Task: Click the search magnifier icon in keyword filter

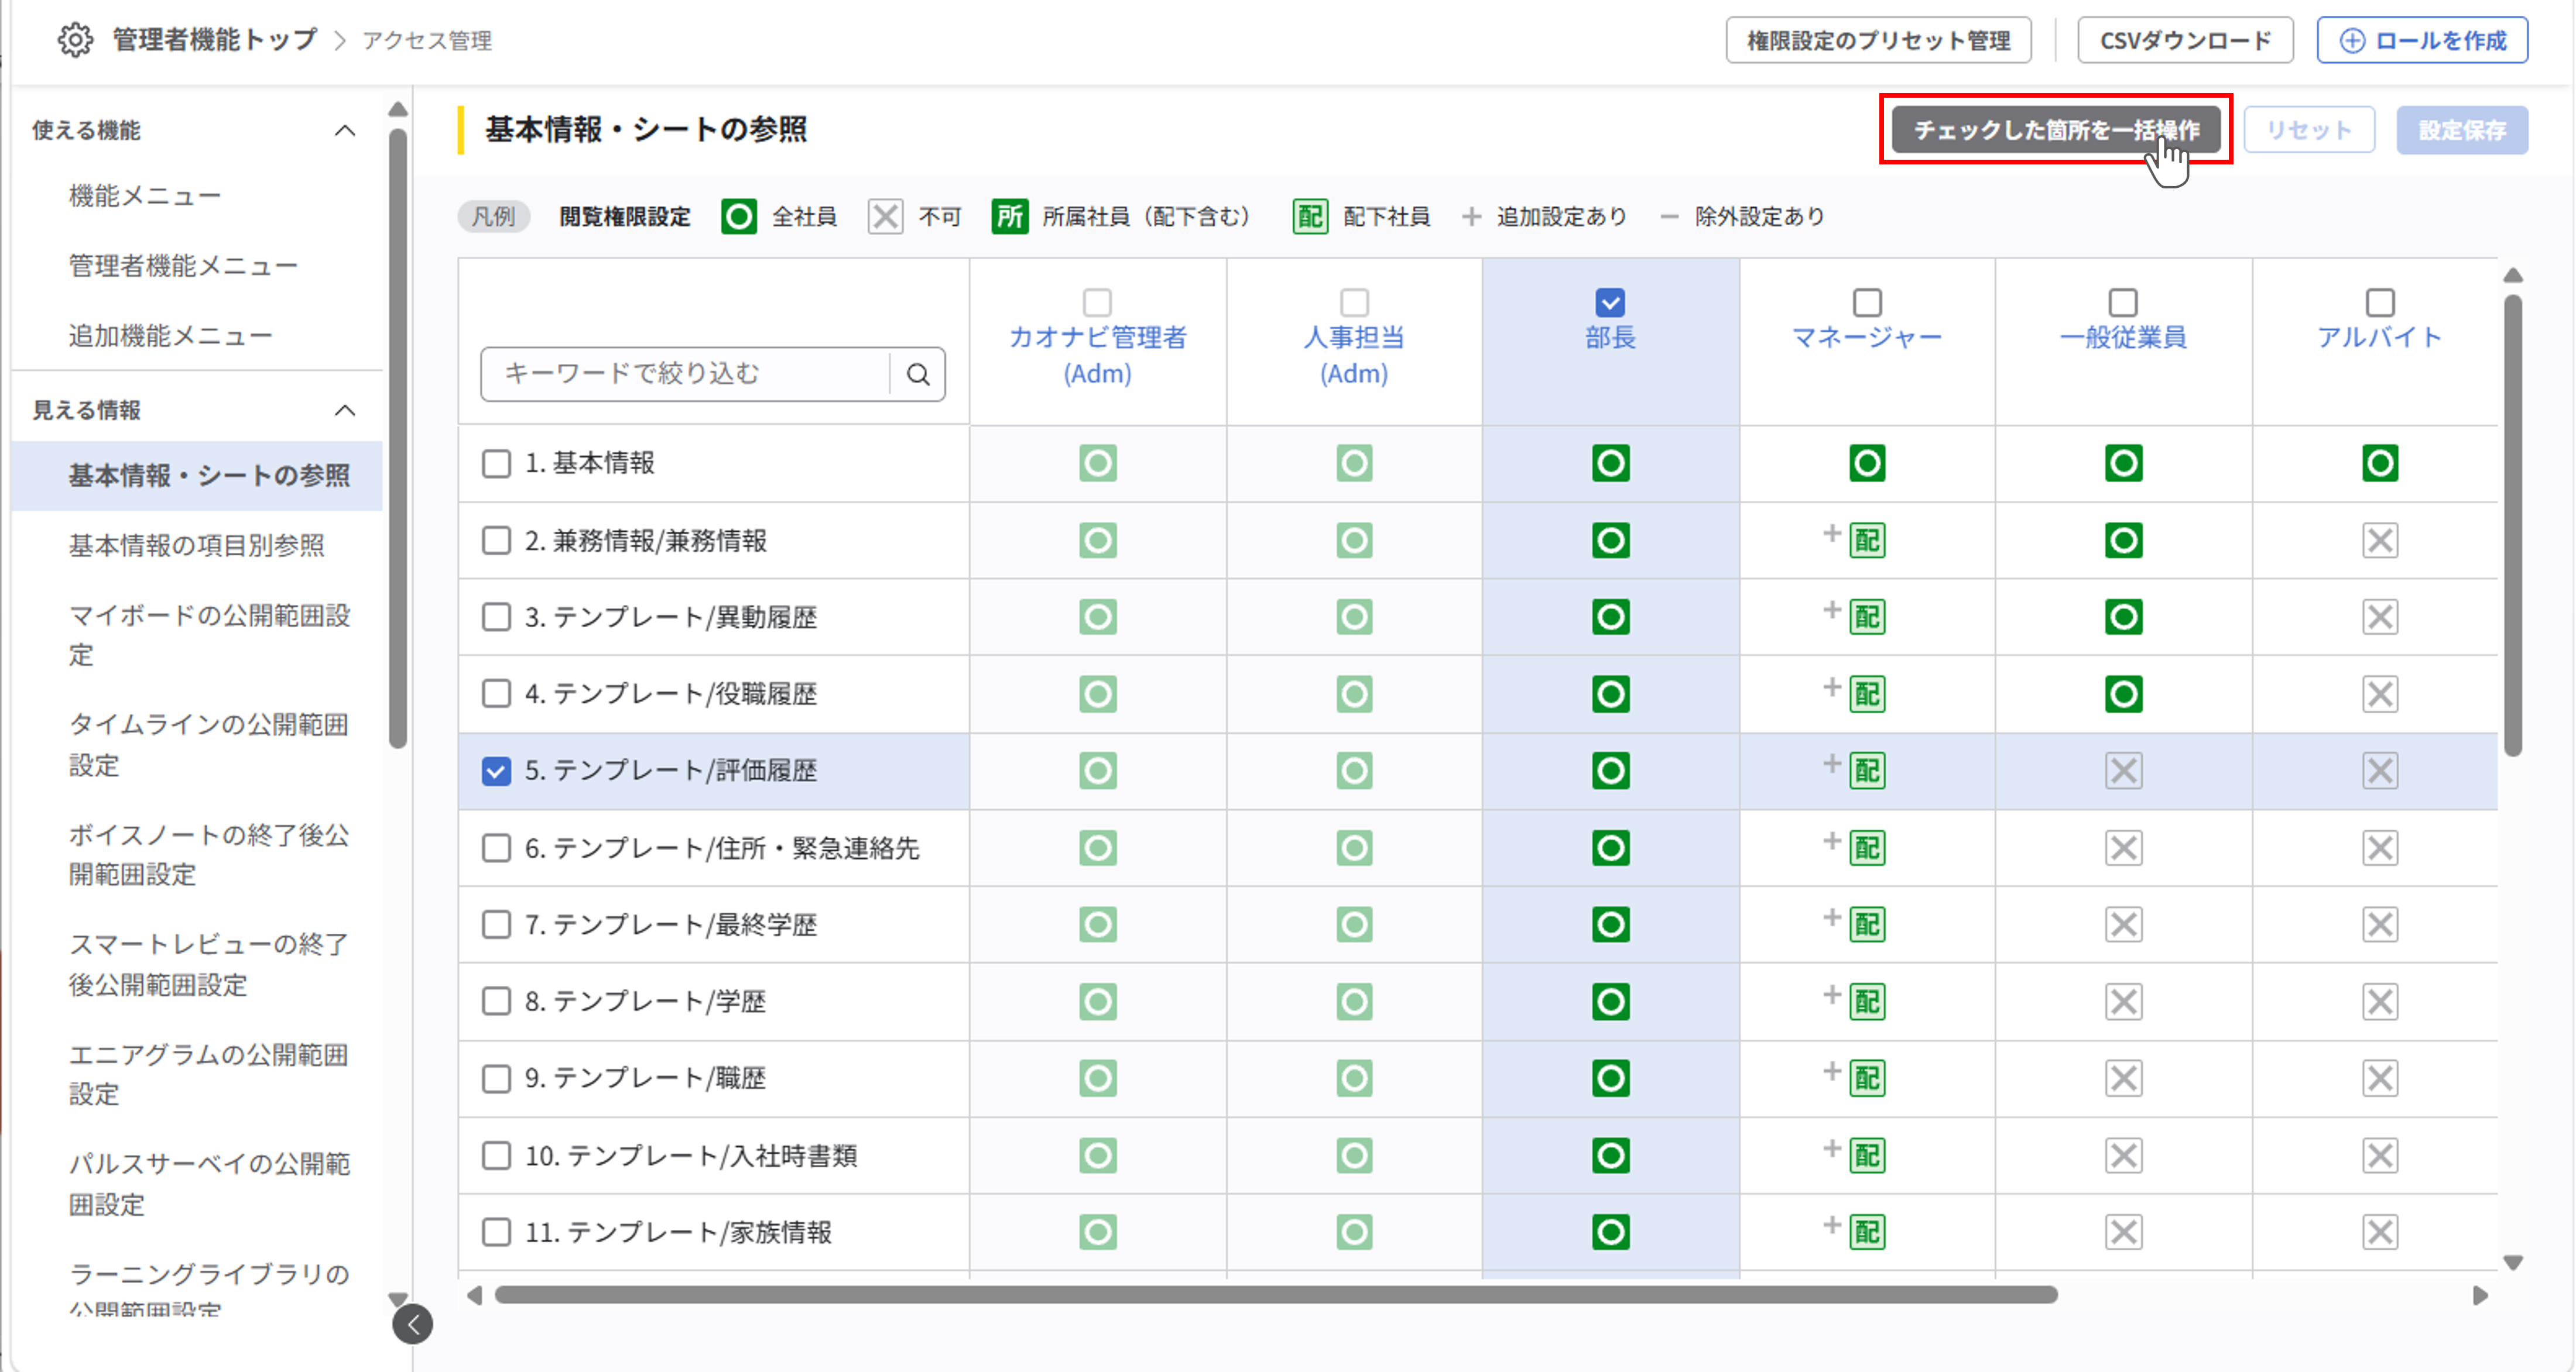Action: pos(918,374)
